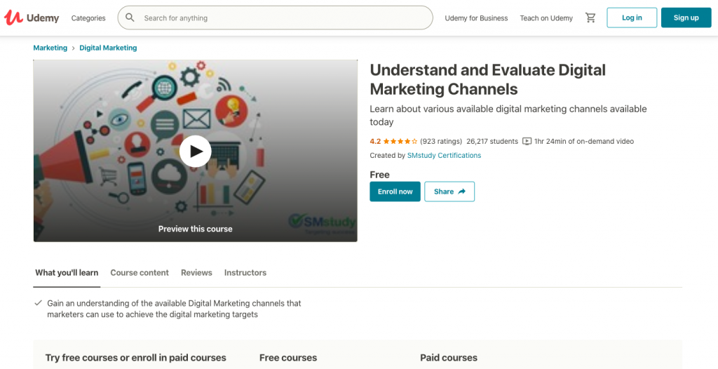718x369 pixels.
Task: Go to Digital Marketing breadcrumb
Action: click(108, 48)
